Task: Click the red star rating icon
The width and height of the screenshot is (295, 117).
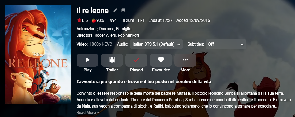Action: pyautogui.click(x=79, y=20)
